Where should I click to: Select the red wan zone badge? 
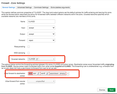[x=30, y=73]
